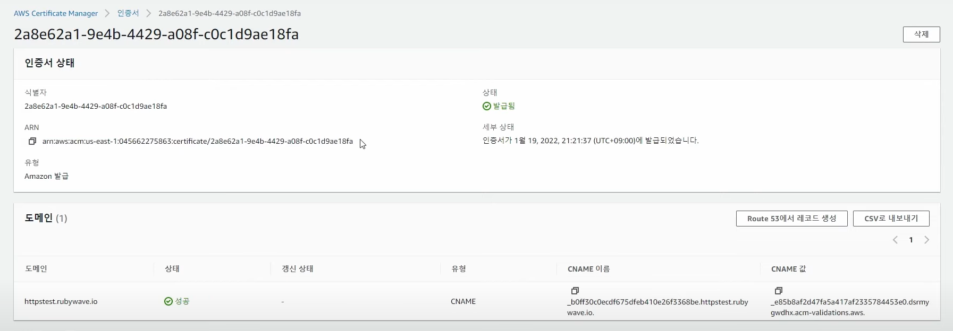Screen dimensions: 953x331
Task: Copy the CNAME name value icon
Action: [575, 291]
